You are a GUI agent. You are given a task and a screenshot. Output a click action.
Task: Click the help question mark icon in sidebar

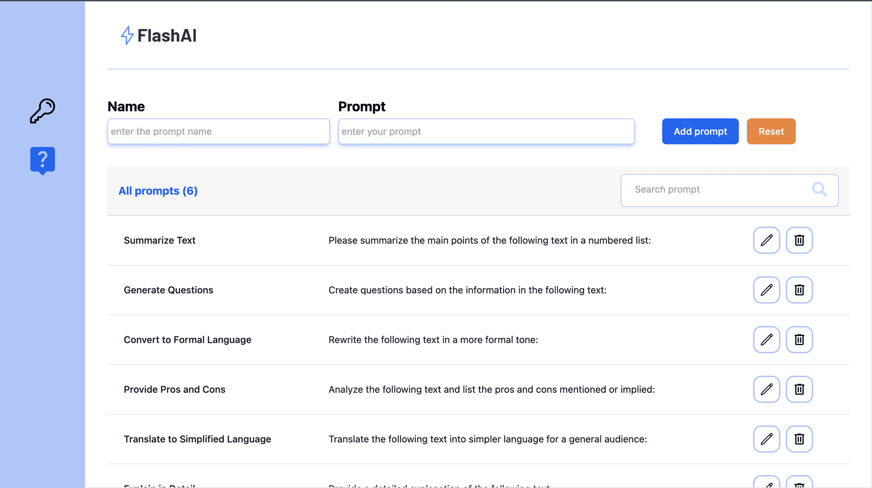42,160
